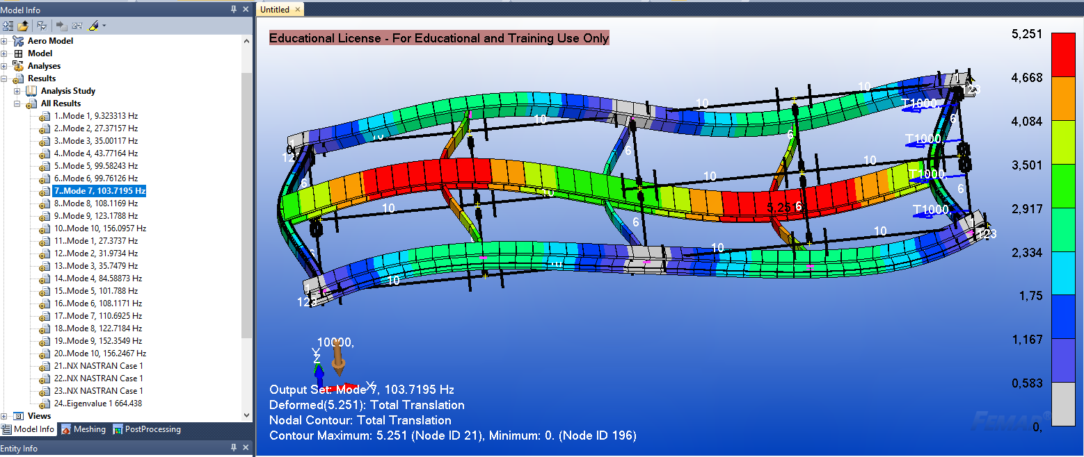Select the Eigenvalue 1 664.438 result
The width and height of the screenshot is (1084, 457).
point(97,404)
